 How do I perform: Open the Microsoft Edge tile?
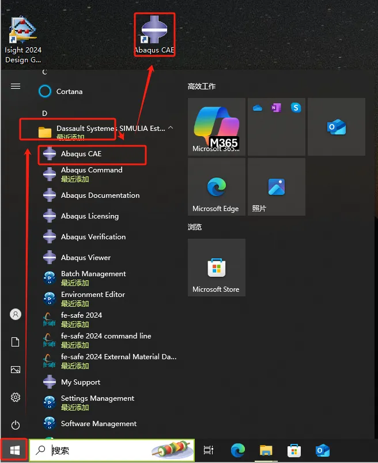[x=217, y=187]
